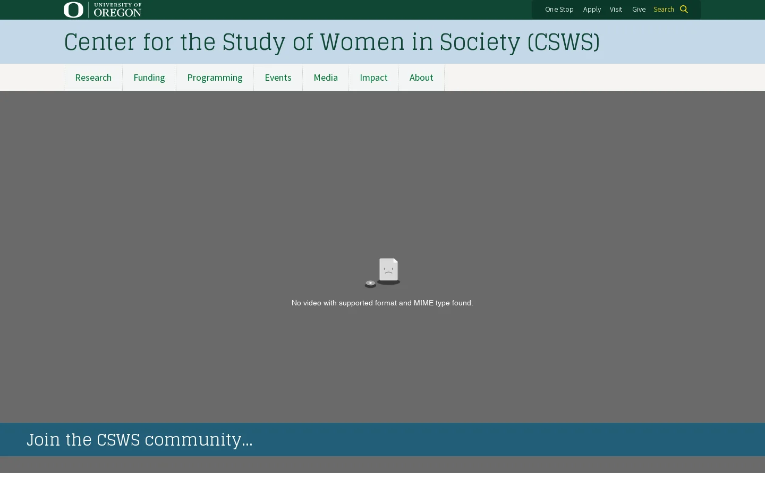Screen dimensions: 765x478
Task: Open the Events menu
Action: (x=278, y=78)
